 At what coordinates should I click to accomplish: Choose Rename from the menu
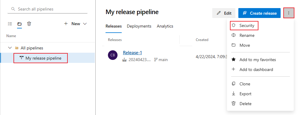coord(260,35)
